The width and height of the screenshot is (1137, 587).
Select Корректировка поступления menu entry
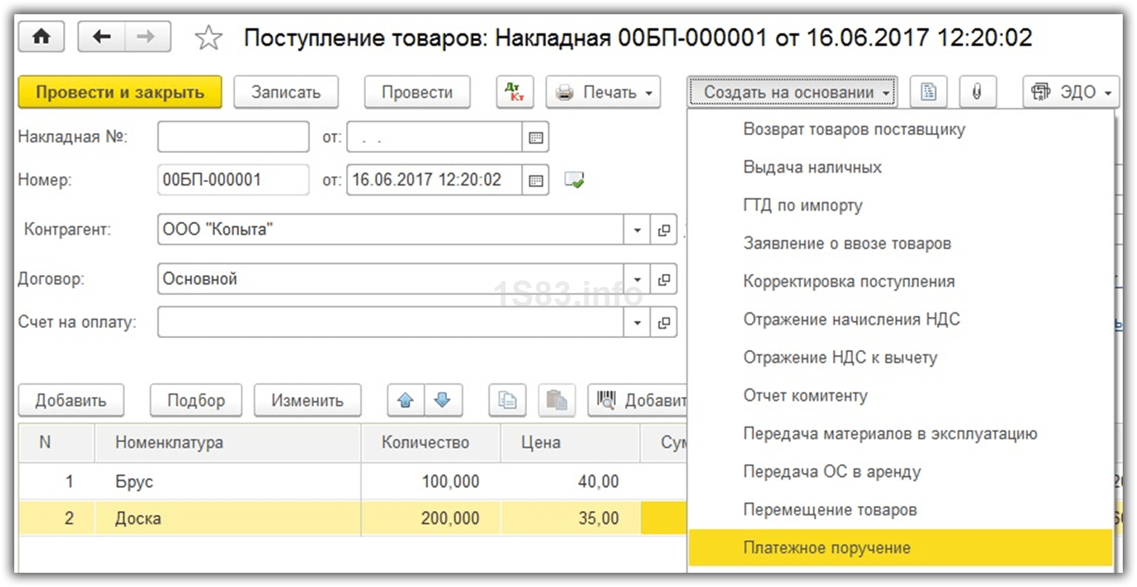(849, 282)
